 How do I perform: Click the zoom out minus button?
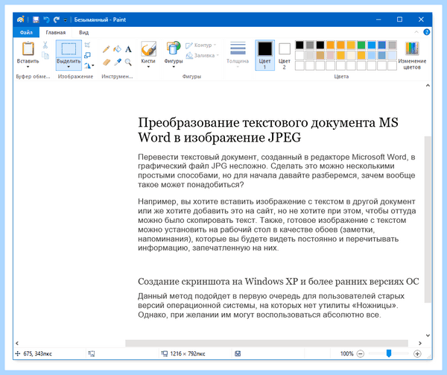coord(361,354)
